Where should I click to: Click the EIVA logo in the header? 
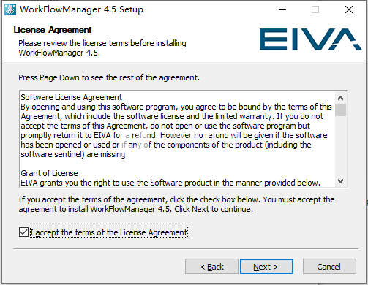coord(310,39)
